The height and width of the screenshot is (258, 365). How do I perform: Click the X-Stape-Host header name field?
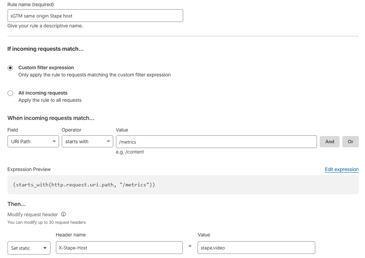(x=119, y=248)
